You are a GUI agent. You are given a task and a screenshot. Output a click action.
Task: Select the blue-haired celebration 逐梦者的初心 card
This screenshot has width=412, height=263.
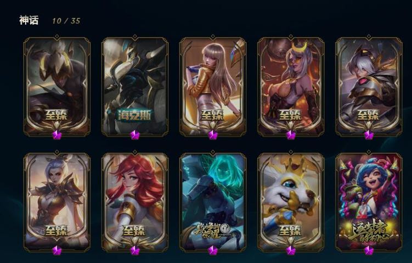[369, 202]
